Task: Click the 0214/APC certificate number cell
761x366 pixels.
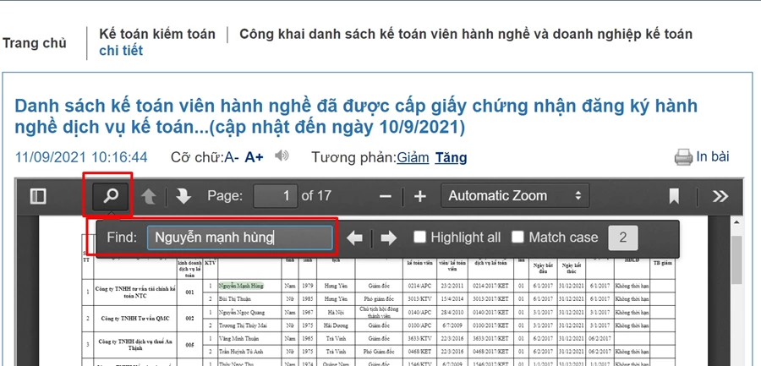Action: pyautogui.click(x=419, y=286)
